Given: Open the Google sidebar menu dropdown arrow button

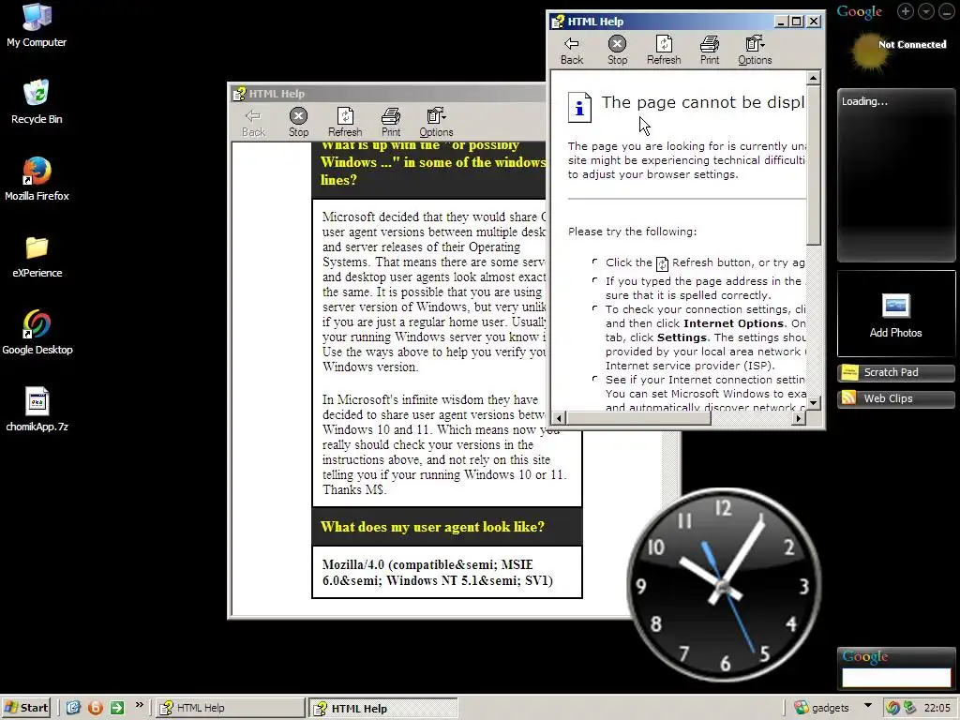Looking at the screenshot, I should (926, 11).
